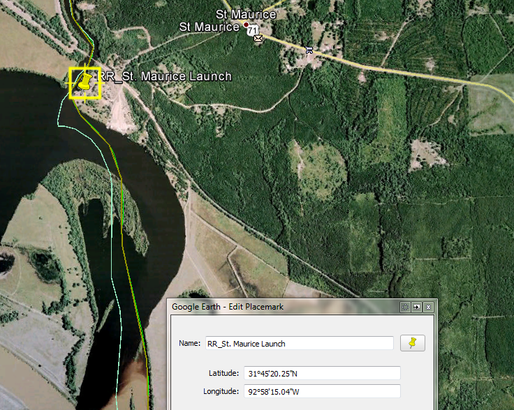514x410 pixels.
Task: Click the RR_St. Maurice Launch map label
Action: [165, 77]
